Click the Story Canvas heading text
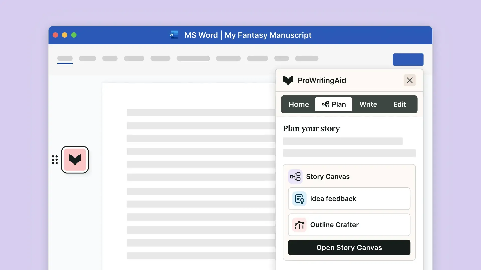 [328, 177]
